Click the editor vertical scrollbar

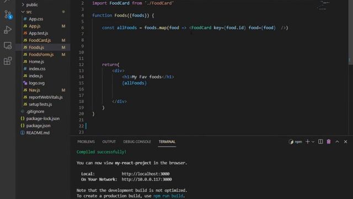tap(351, 32)
